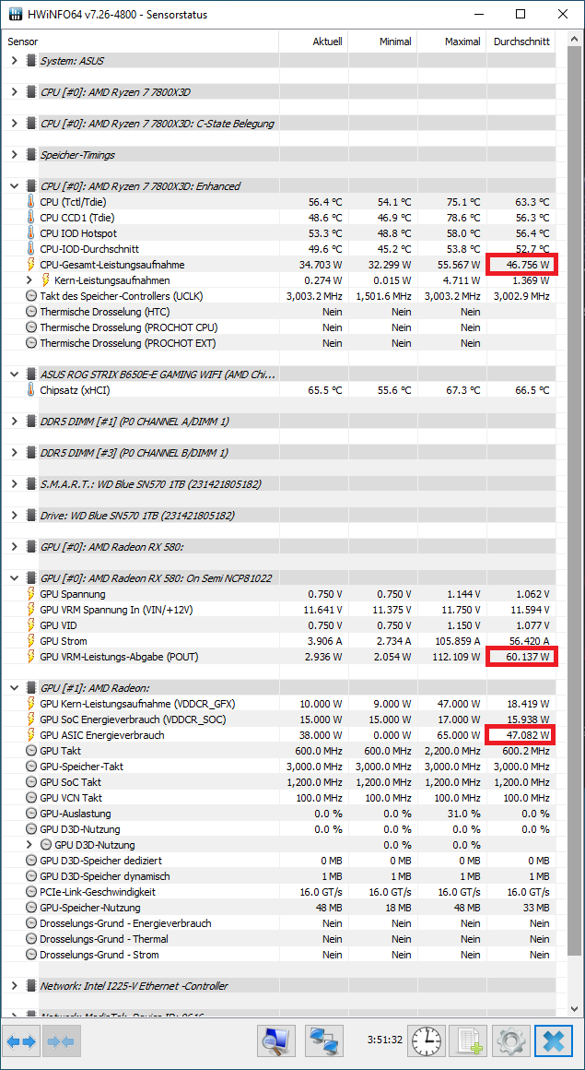Click lightning icon of GPU Spannung
Screen dimensions: 585x1070
[30, 594]
